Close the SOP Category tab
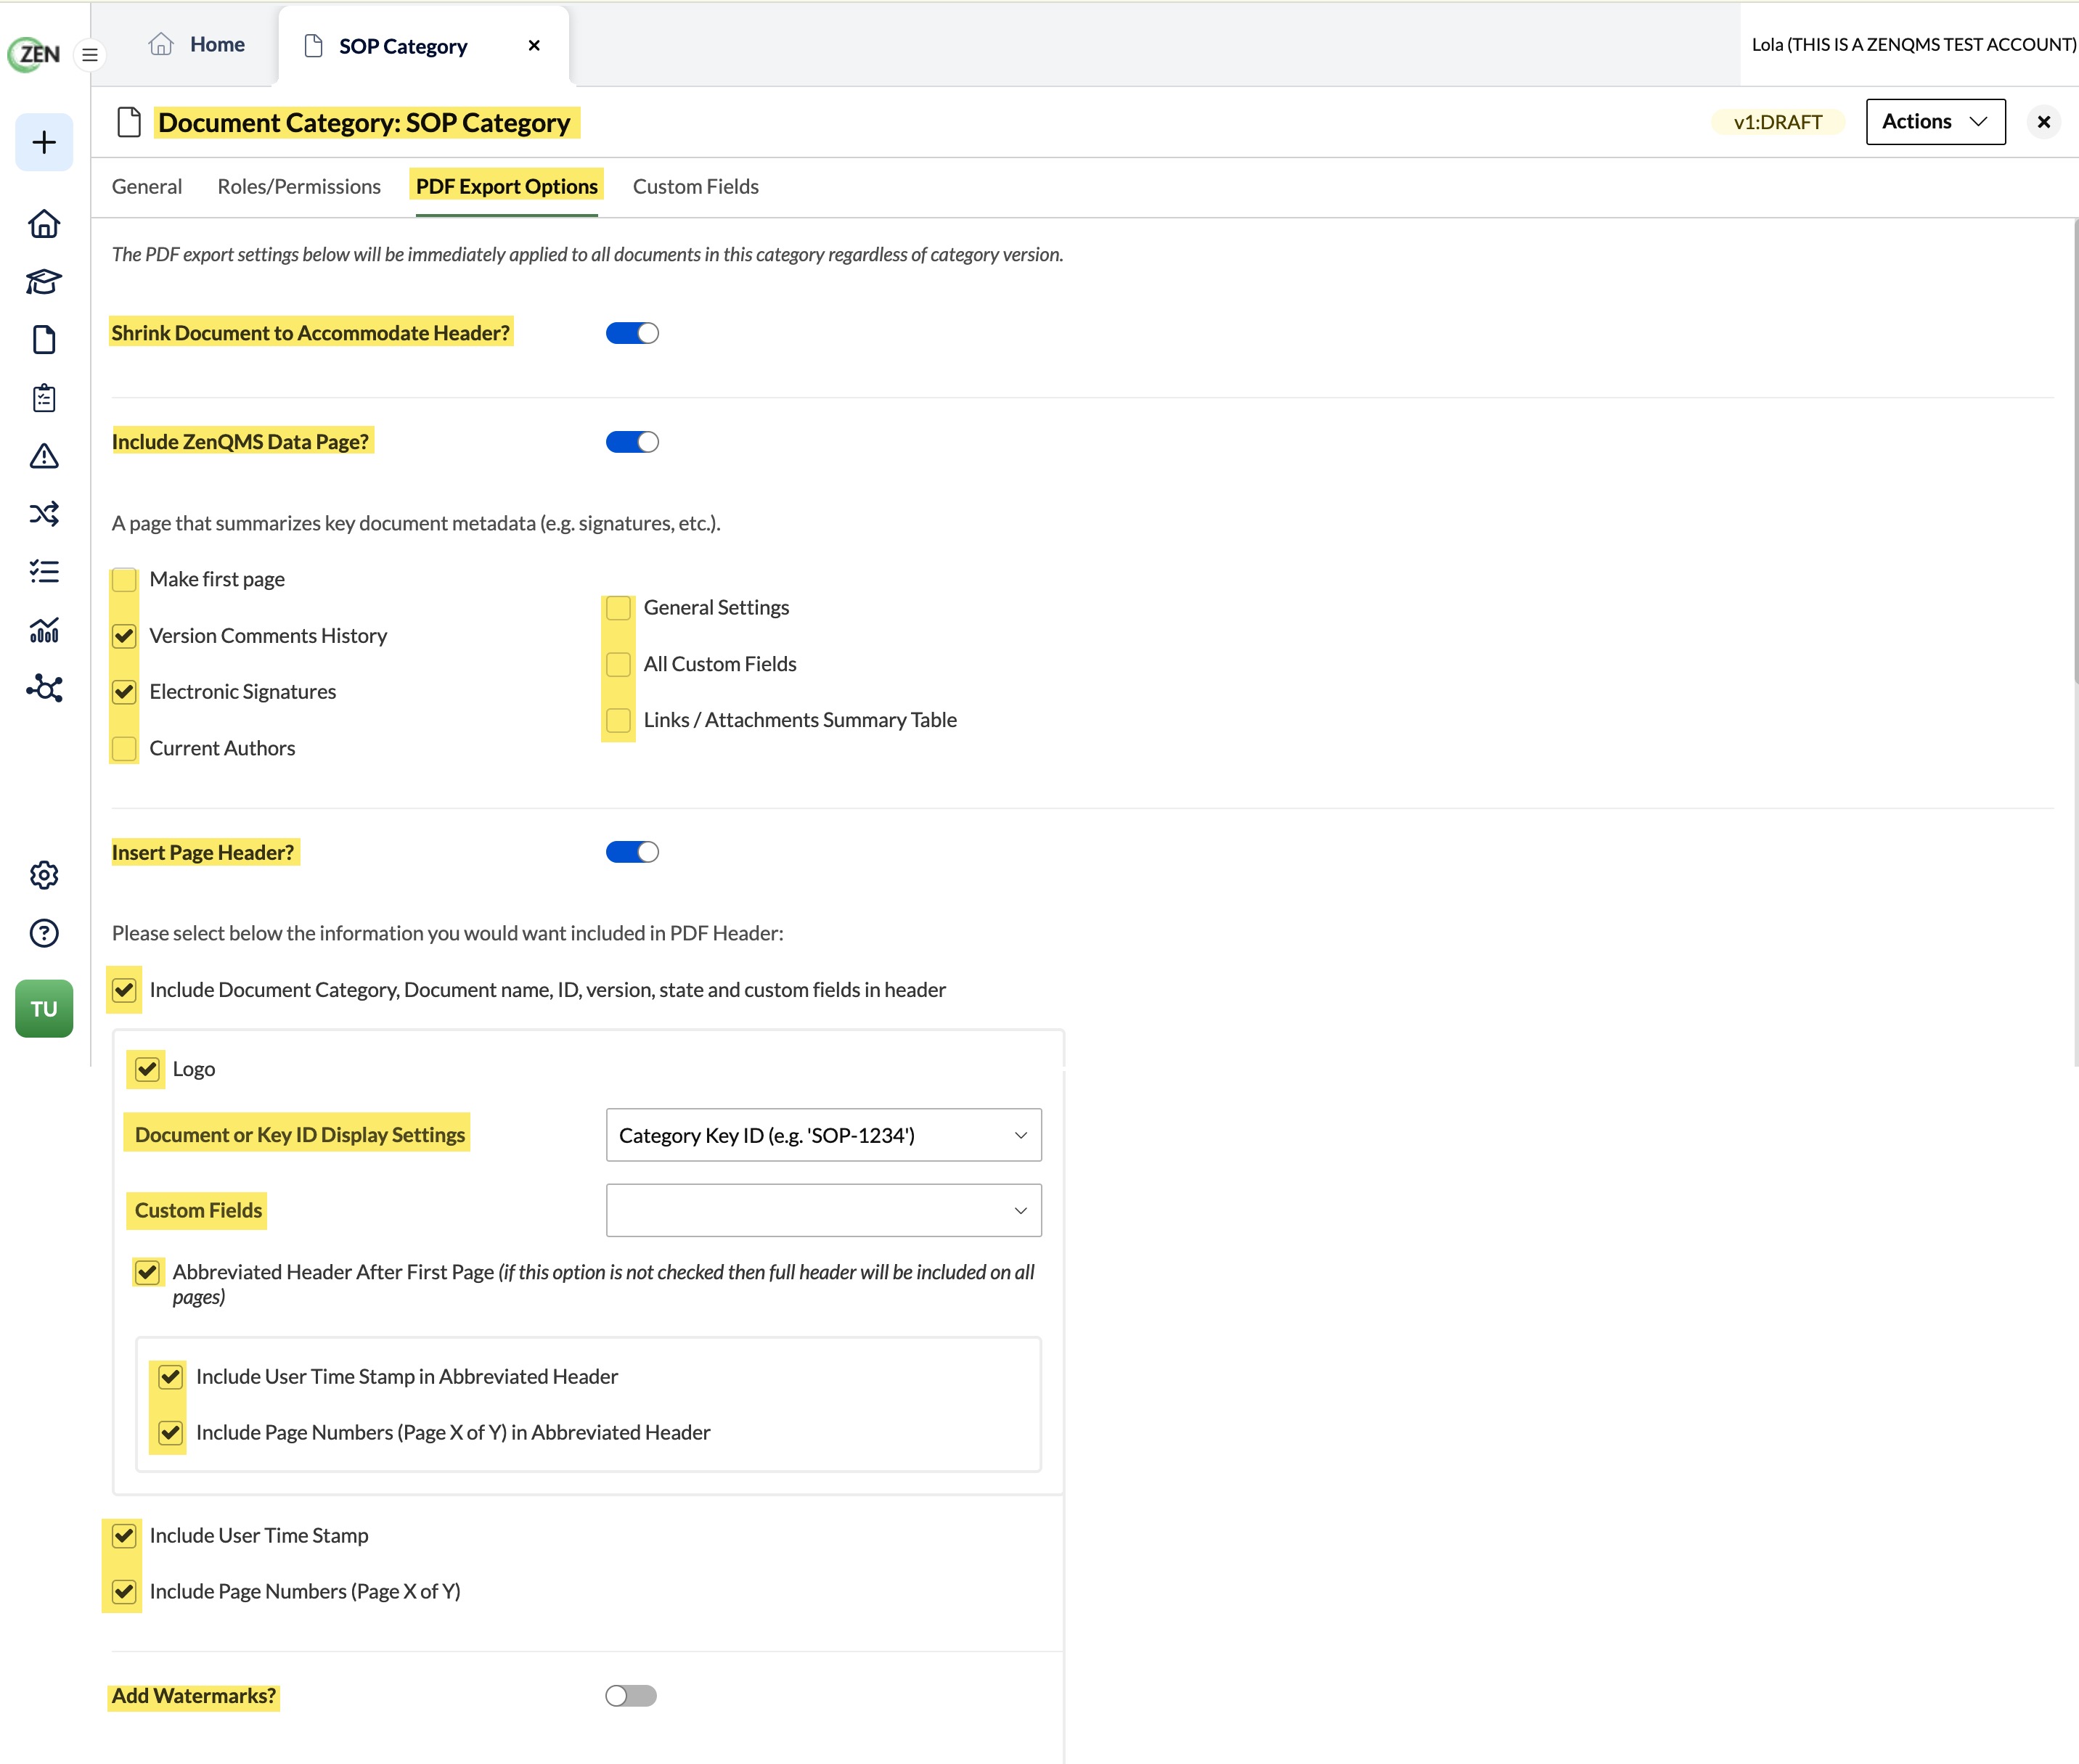Viewport: 2079px width, 1764px height. tap(534, 45)
